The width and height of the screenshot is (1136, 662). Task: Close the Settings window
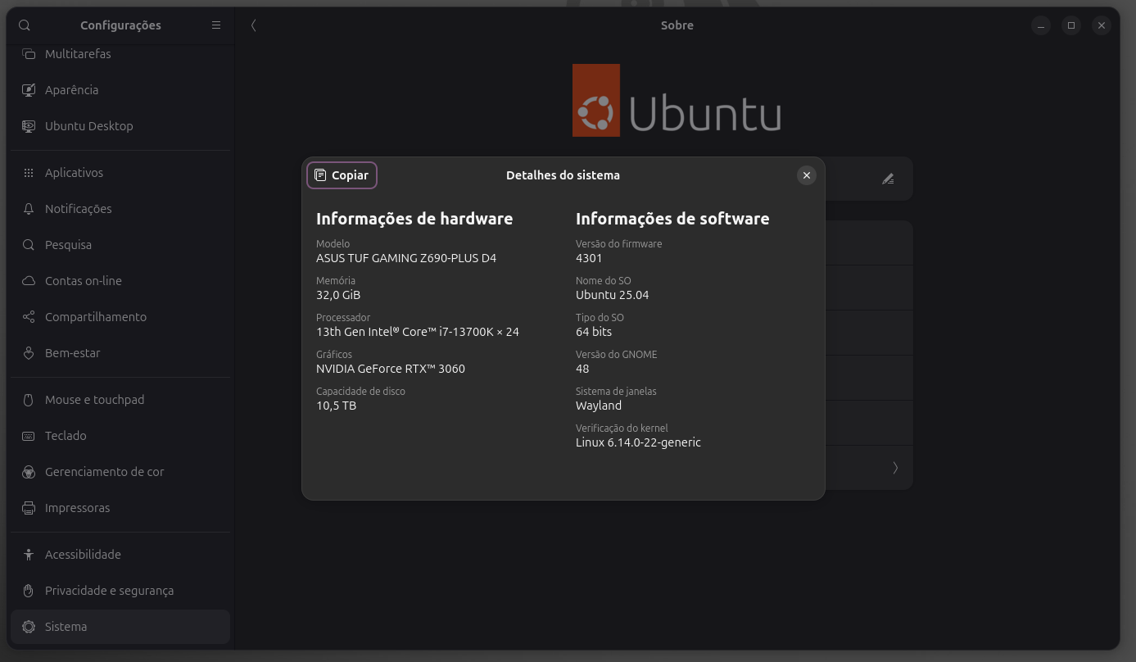pos(1102,25)
